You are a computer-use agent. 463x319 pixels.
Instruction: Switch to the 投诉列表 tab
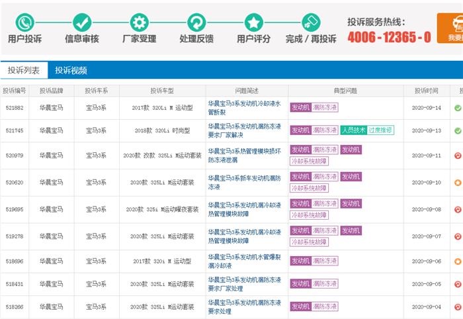click(x=24, y=70)
